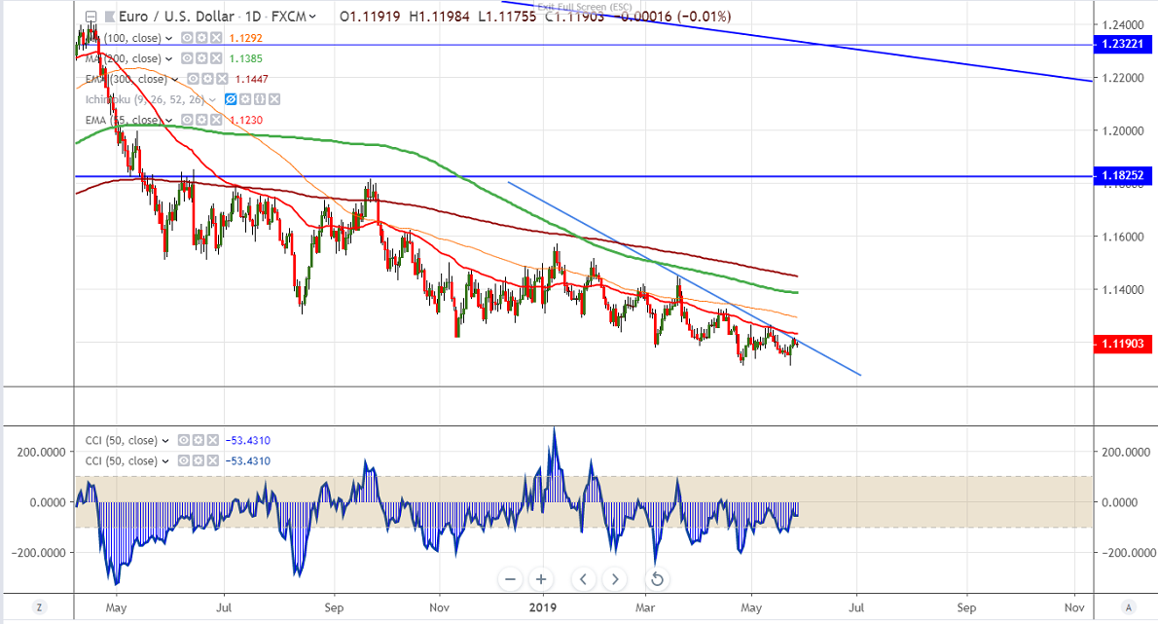Zoom in the chart with plus button
1158x624 pixels.
(541, 579)
